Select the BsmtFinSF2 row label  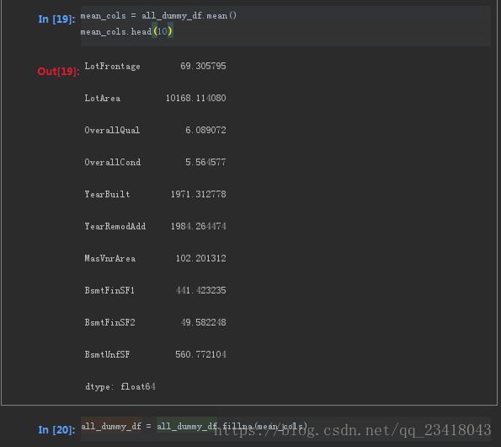pyautogui.click(x=110, y=322)
